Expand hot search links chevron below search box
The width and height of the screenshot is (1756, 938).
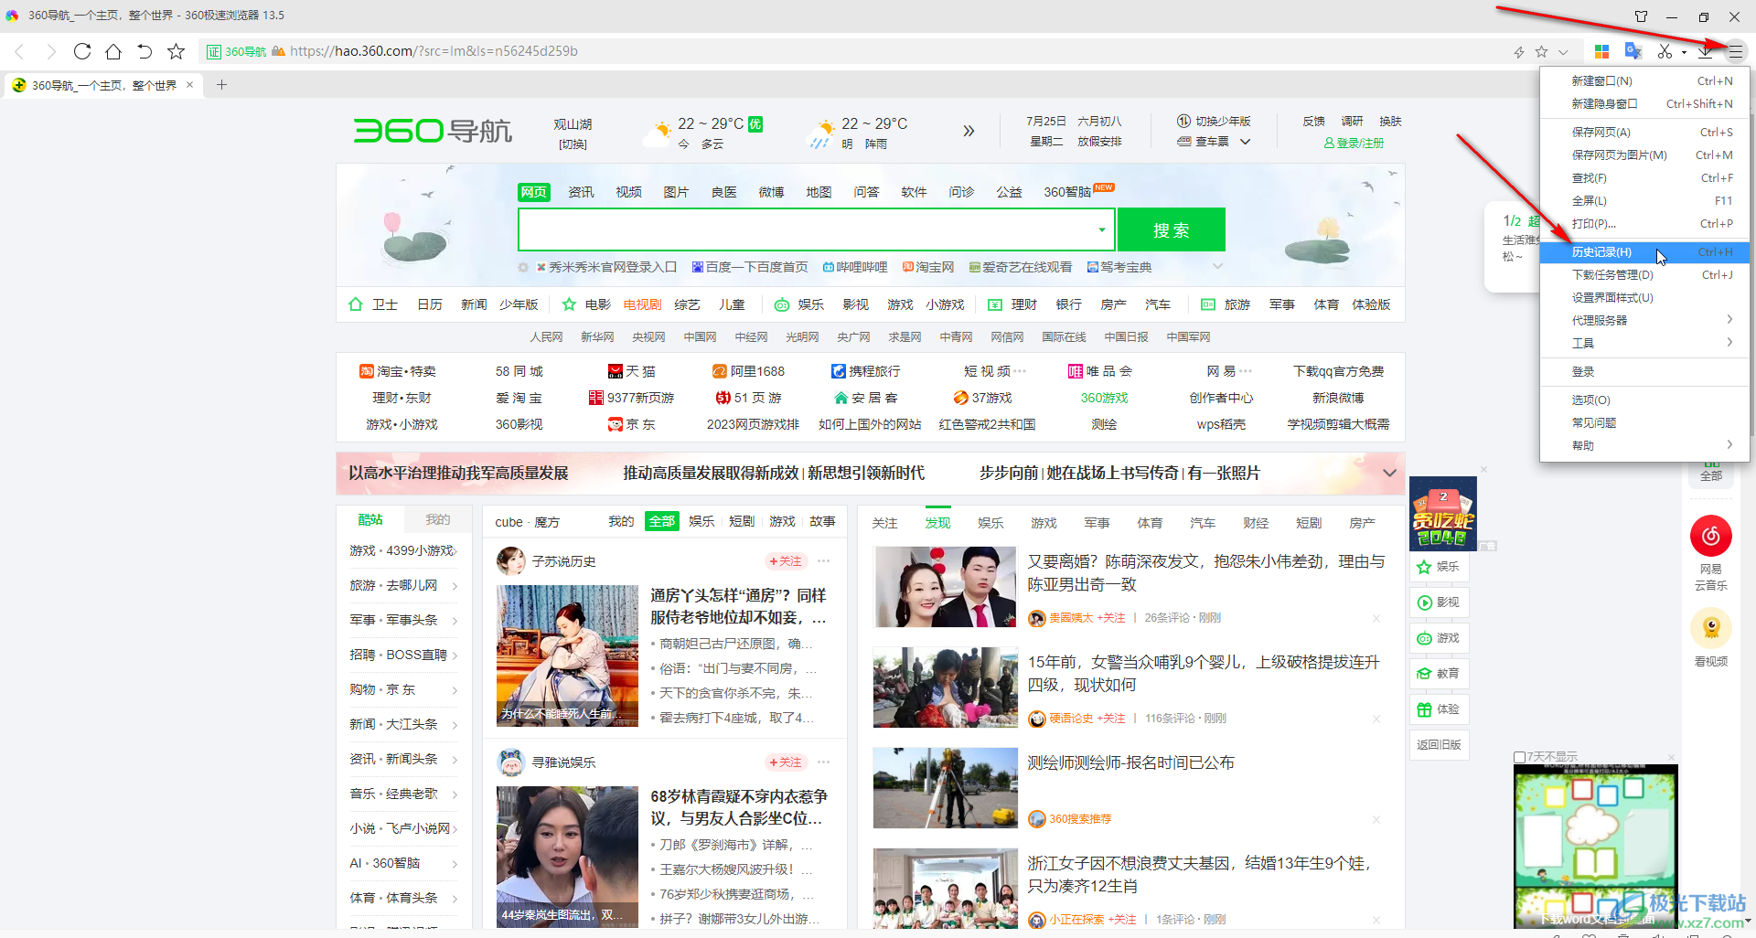tap(1217, 267)
